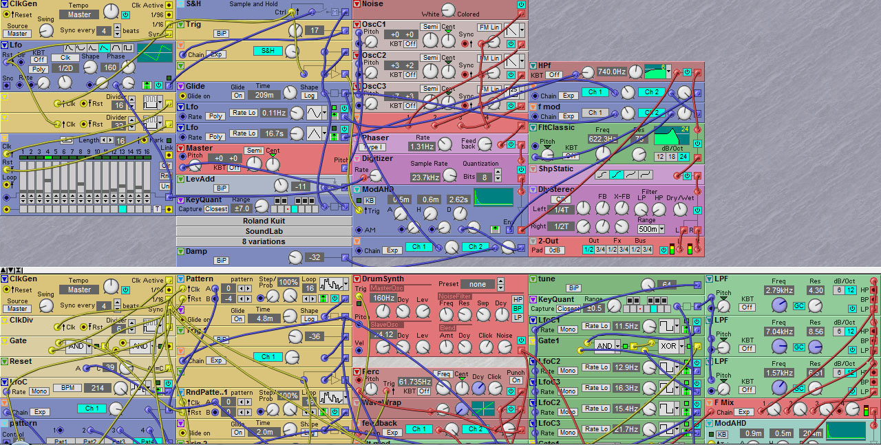Toggle power button on Noise module
This screenshot has height=445, width=881.
[521, 4]
